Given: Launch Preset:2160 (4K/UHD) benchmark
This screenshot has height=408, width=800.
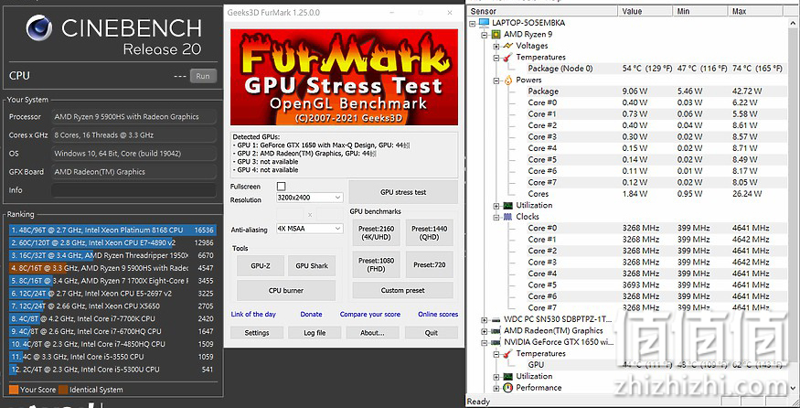Looking at the screenshot, I should coord(377,233).
